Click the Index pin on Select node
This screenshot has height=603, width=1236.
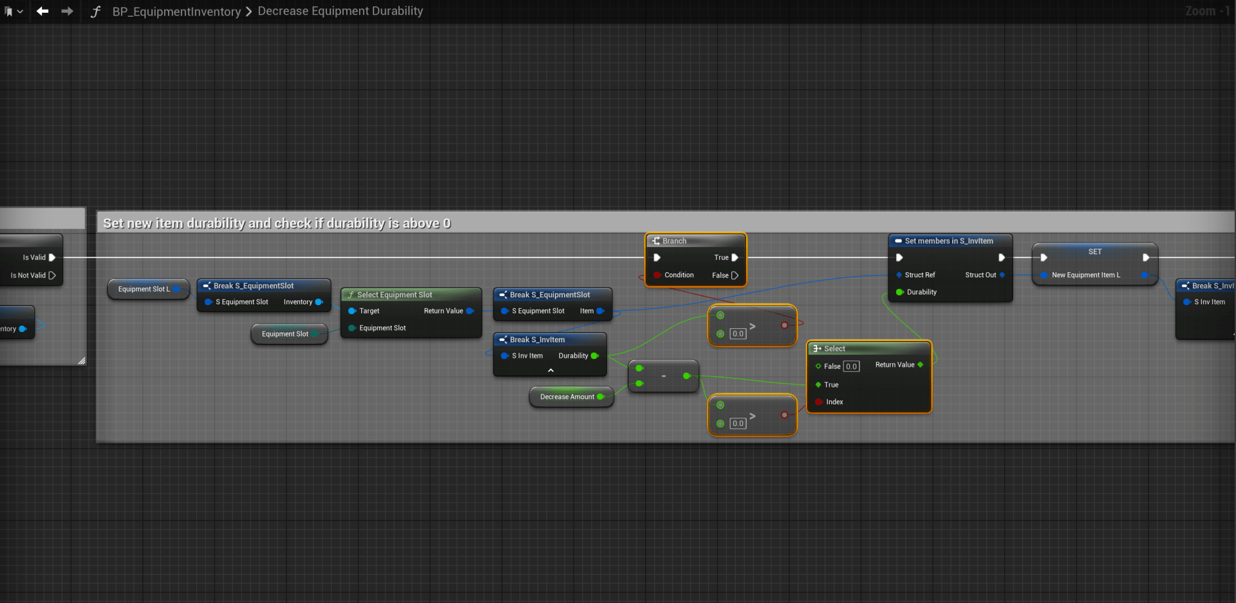(818, 402)
